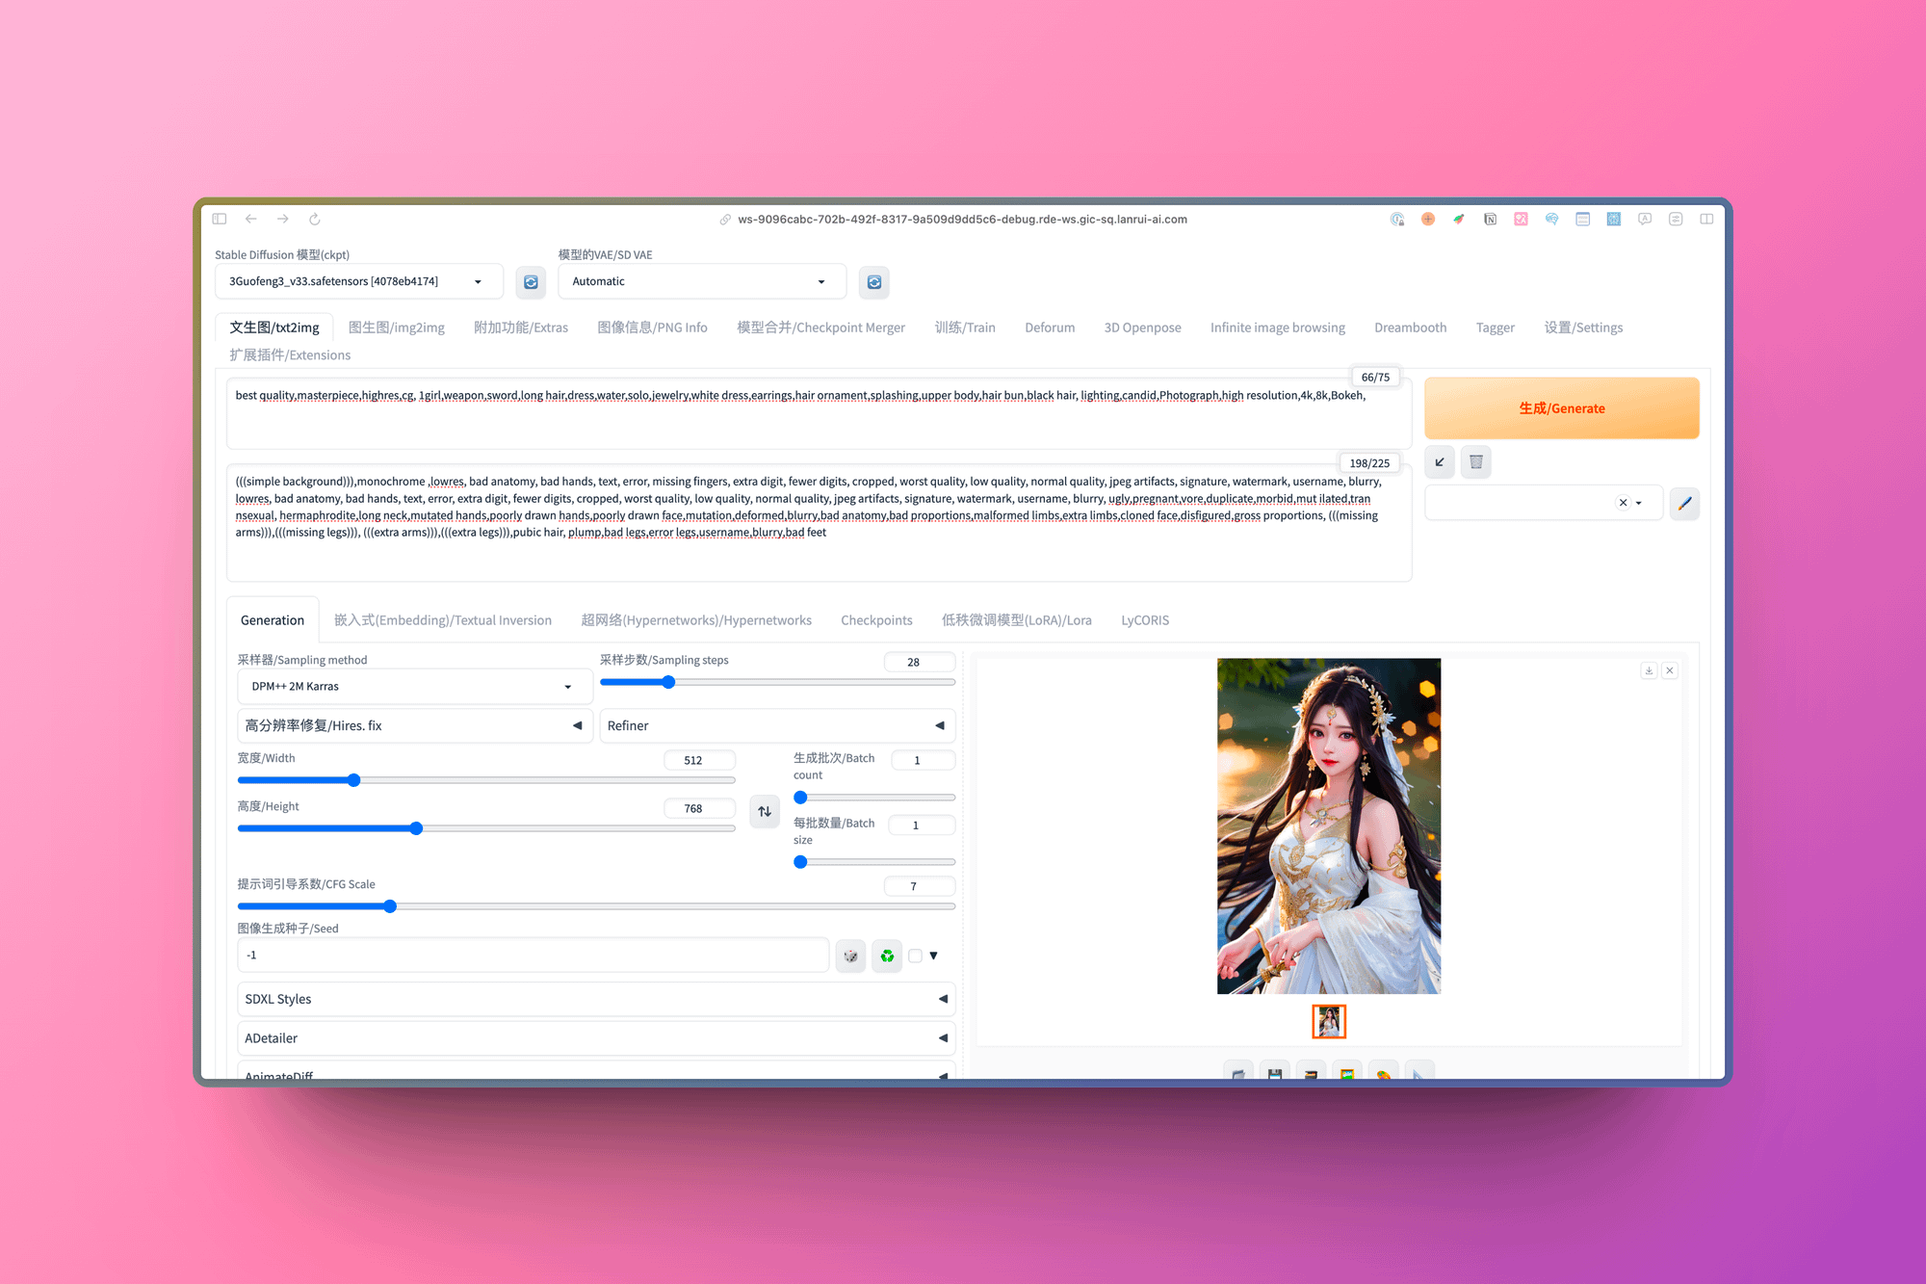Reuse last seed with recycle icon
Image resolution: width=1926 pixels, height=1284 pixels.
click(x=887, y=956)
